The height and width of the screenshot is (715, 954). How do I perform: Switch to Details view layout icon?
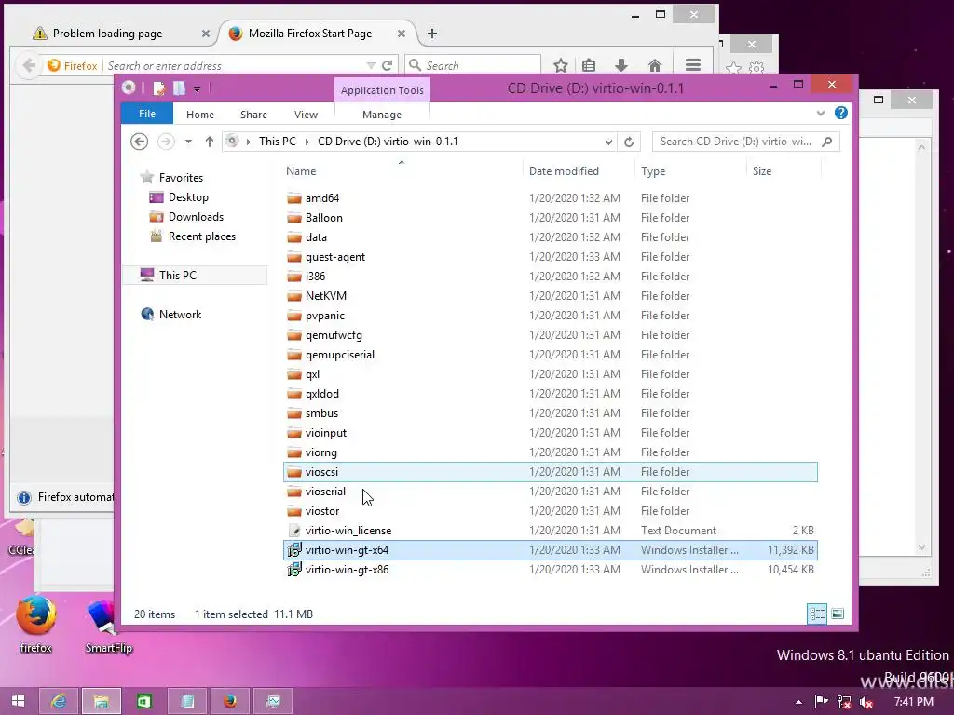coord(817,614)
